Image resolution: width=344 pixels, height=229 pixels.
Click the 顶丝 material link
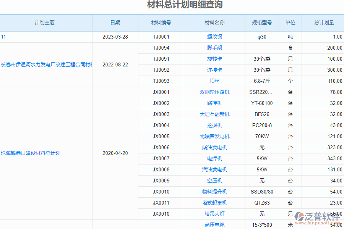click(215, 81)
